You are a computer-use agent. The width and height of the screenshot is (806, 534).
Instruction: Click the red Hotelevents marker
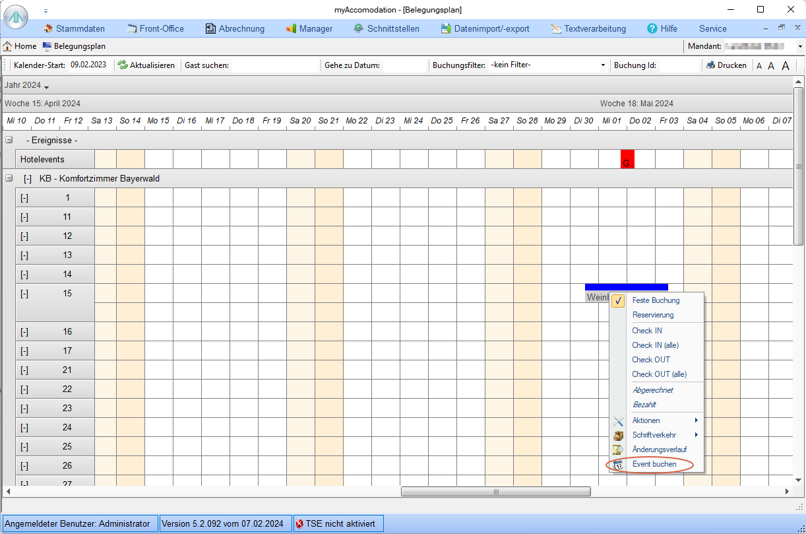pyautogui.click(x=627, y=160)
